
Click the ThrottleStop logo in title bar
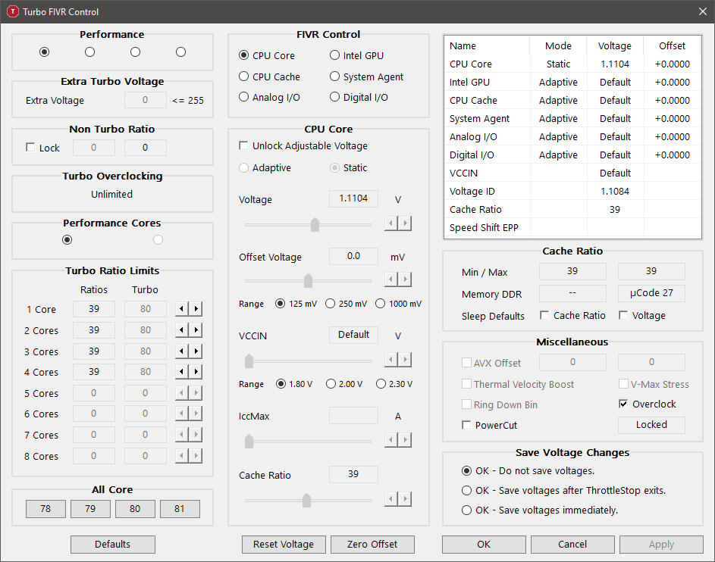point(13,11)
